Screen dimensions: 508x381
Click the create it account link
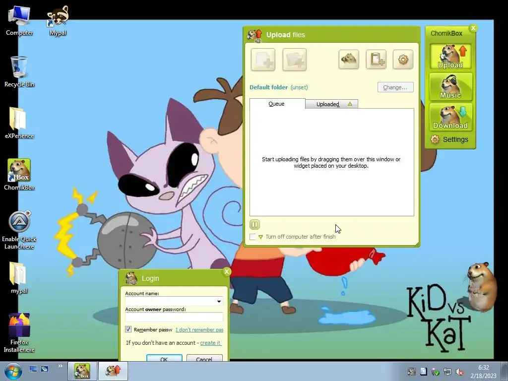point(210,343)
